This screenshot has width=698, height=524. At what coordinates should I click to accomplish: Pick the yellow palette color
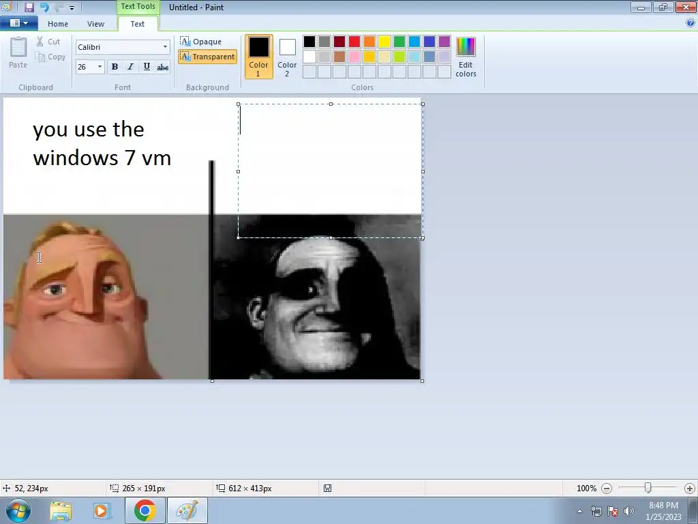click(384, 42)
